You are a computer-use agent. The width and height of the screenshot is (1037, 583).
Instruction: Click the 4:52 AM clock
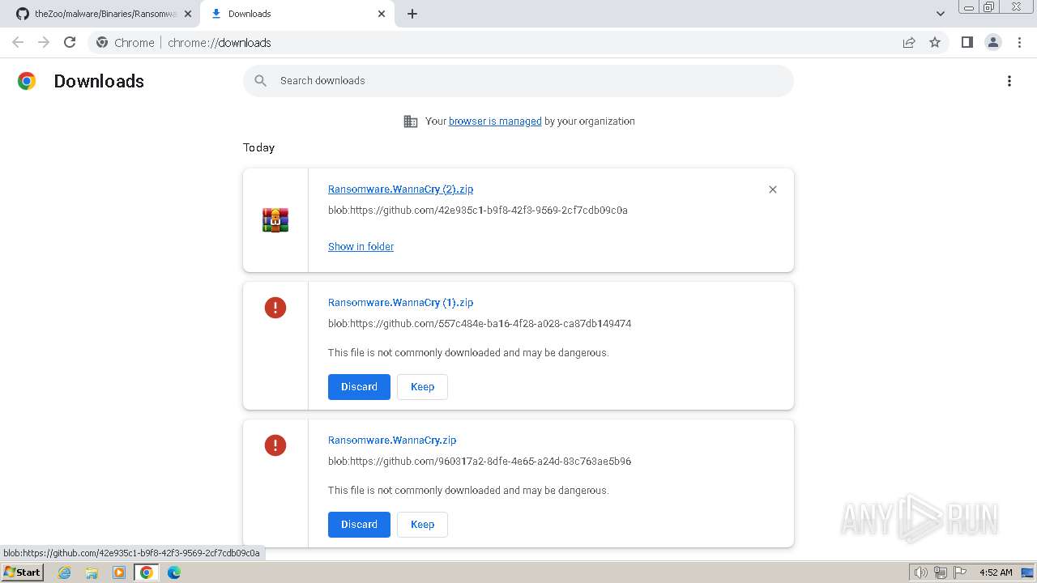(996, 572)
